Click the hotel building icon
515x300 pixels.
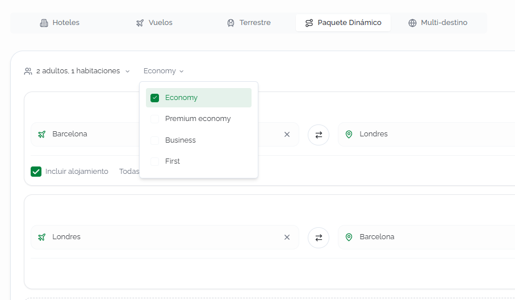click(44, 23)
